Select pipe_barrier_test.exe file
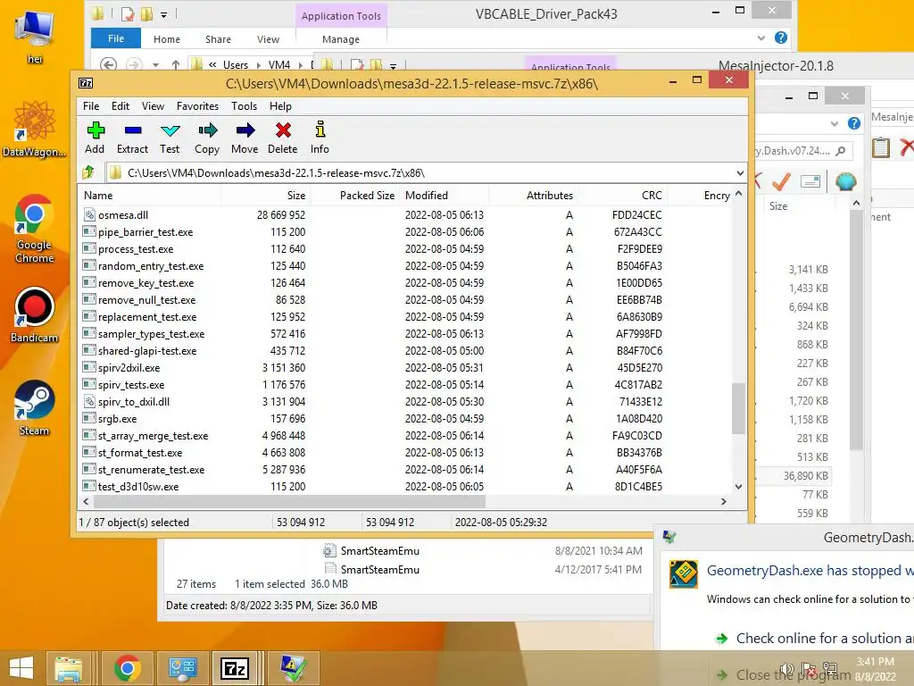Image resolution: width=914 pixels, height=686 pixels. tap(145, 232)
